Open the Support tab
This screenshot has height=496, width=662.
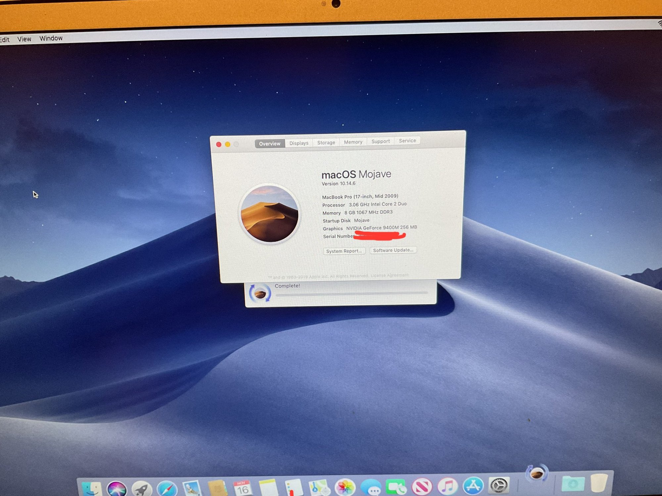[380, 141]
